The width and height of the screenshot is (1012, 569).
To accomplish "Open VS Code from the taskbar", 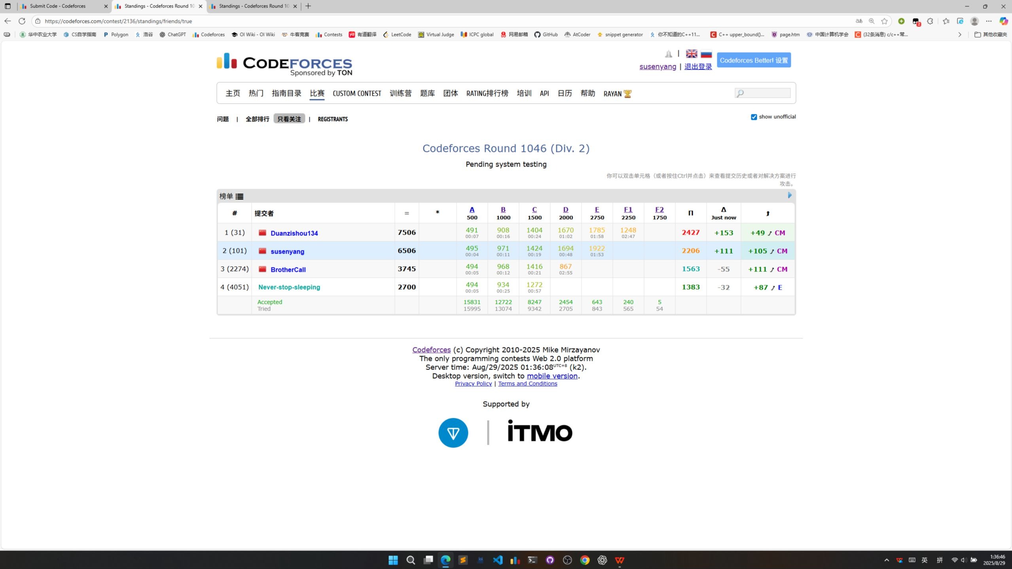I will point(498,560).
